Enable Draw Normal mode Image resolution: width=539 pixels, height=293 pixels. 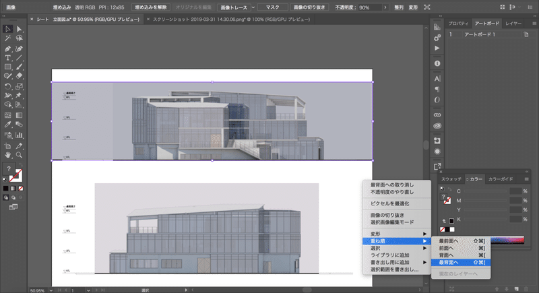6,197
